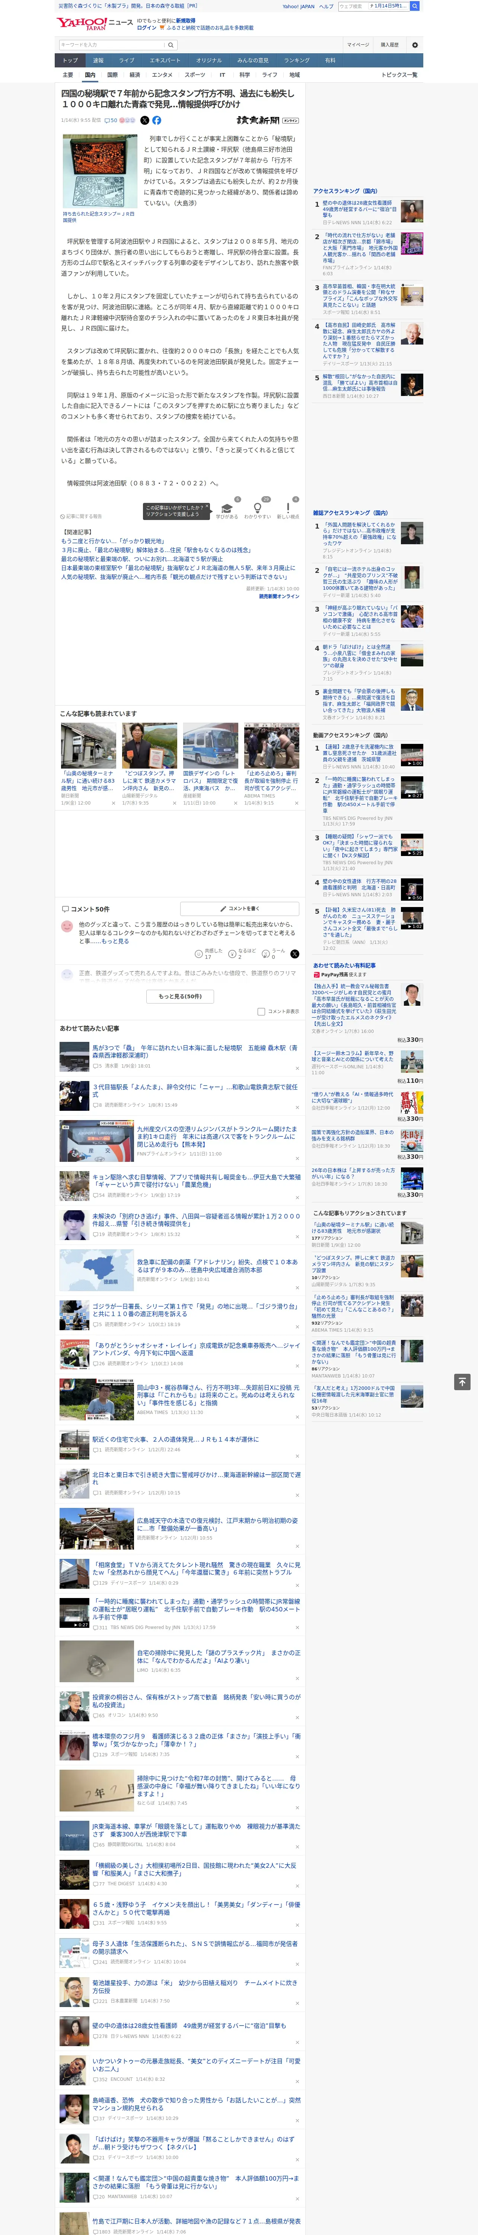Open the 地域 category
Image resolution: width=478 pixels, height=2235 pixels.
coord(295,74)
